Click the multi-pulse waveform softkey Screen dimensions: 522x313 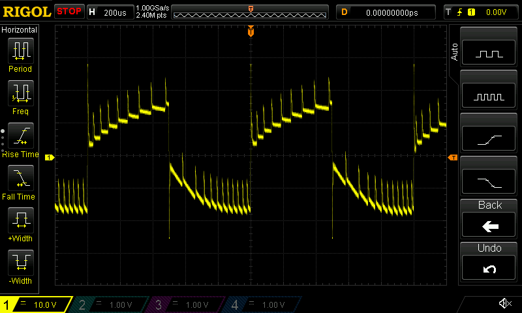489,96
